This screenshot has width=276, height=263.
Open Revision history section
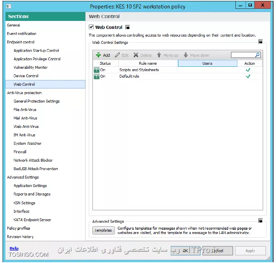tap(20, 237)
